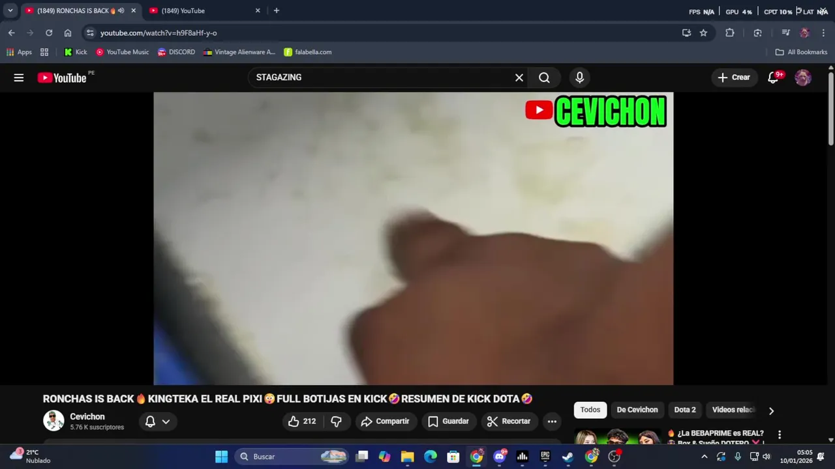Open Cevichon channel avatar
Image resolution: width=835 pixels, height=469 pixels.
tap(53, 421)
